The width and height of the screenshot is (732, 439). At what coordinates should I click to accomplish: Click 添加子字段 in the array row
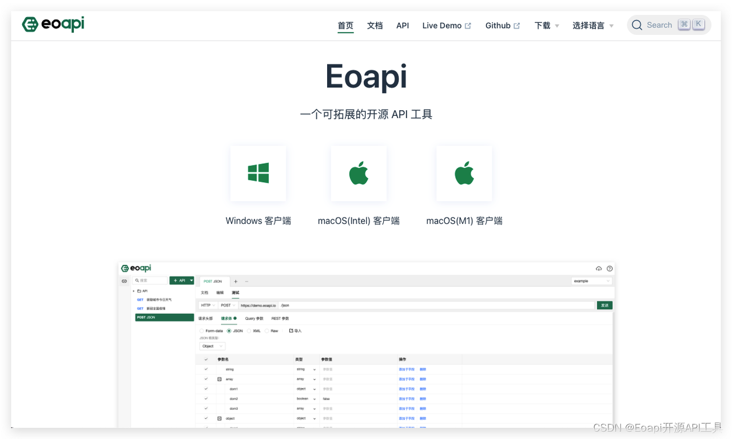click(407, 379)
